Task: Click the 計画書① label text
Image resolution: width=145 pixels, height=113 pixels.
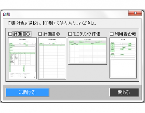Action: pos(22,34)
